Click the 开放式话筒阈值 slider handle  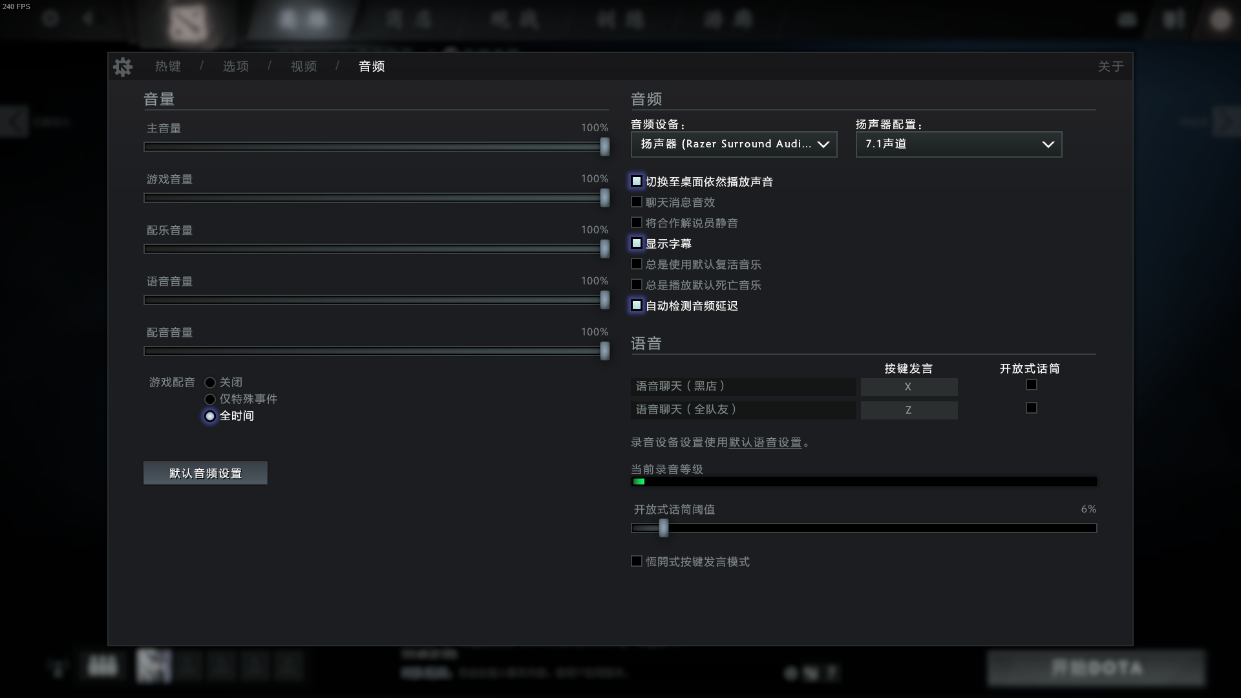664,528
